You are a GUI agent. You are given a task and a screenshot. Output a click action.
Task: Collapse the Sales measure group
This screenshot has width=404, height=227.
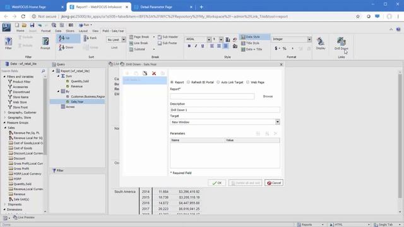[5, 127]
